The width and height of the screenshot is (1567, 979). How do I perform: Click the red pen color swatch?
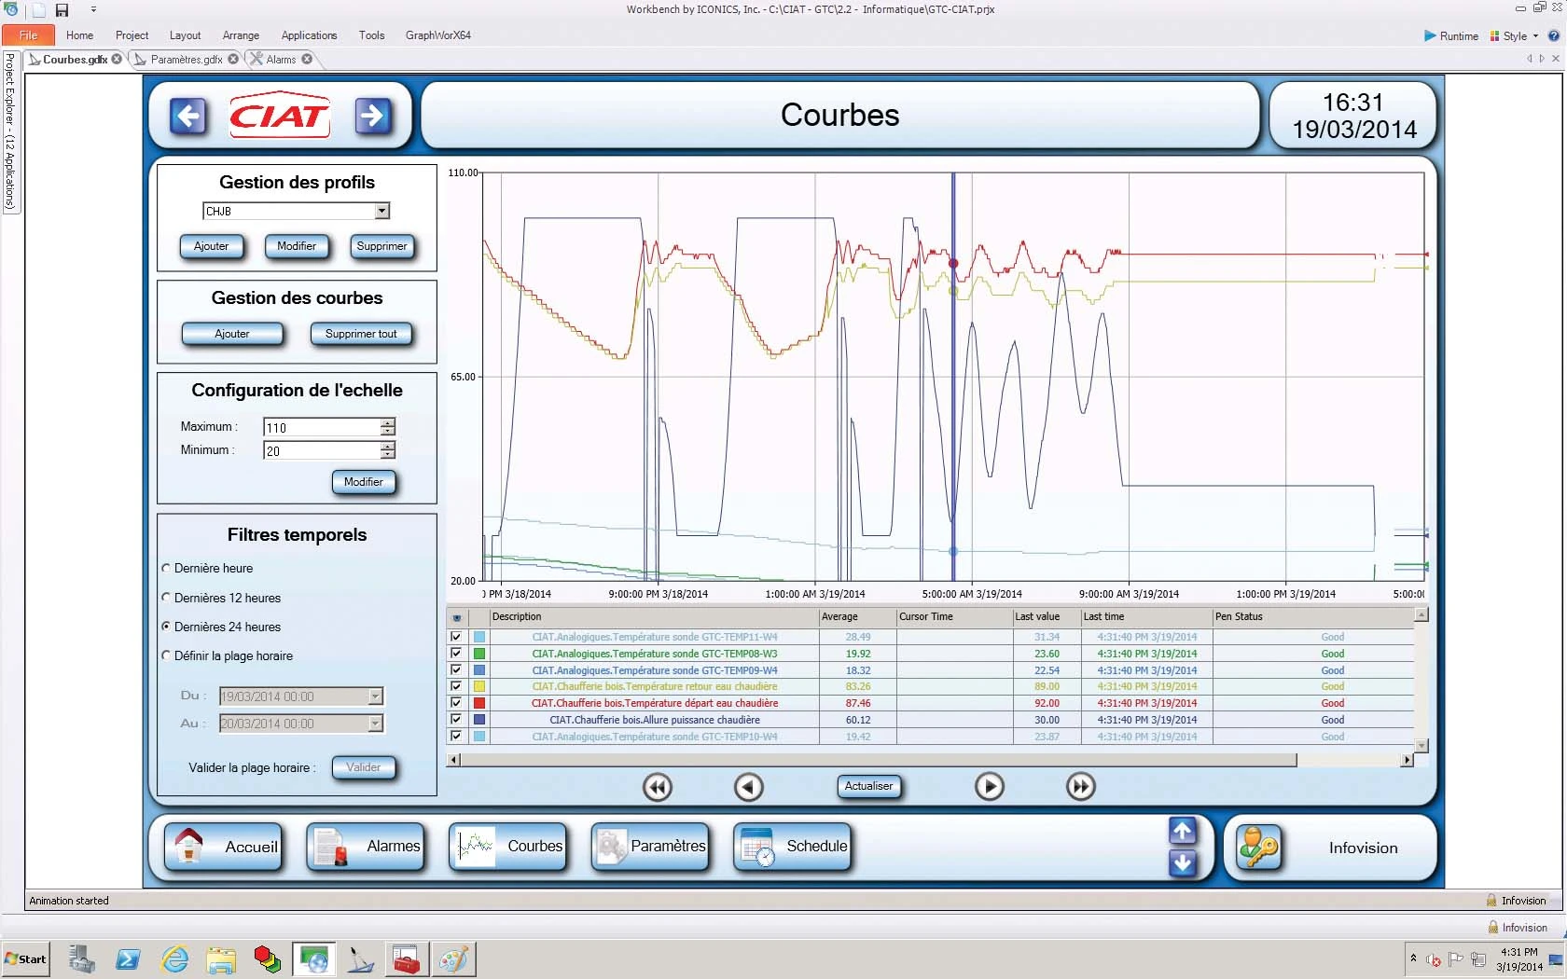[478, 703]
